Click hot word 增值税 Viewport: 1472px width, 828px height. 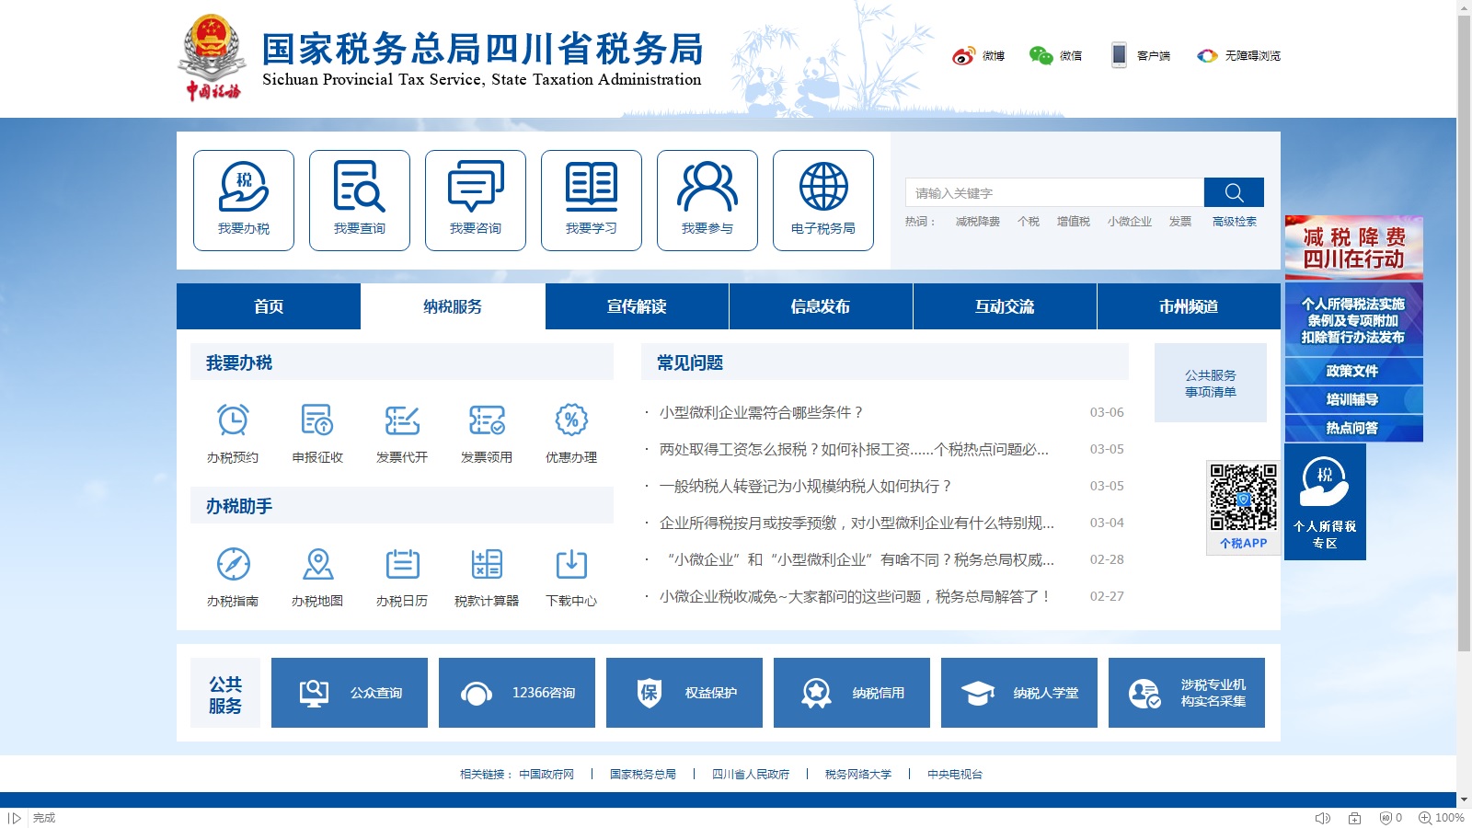coord(1074,222)
